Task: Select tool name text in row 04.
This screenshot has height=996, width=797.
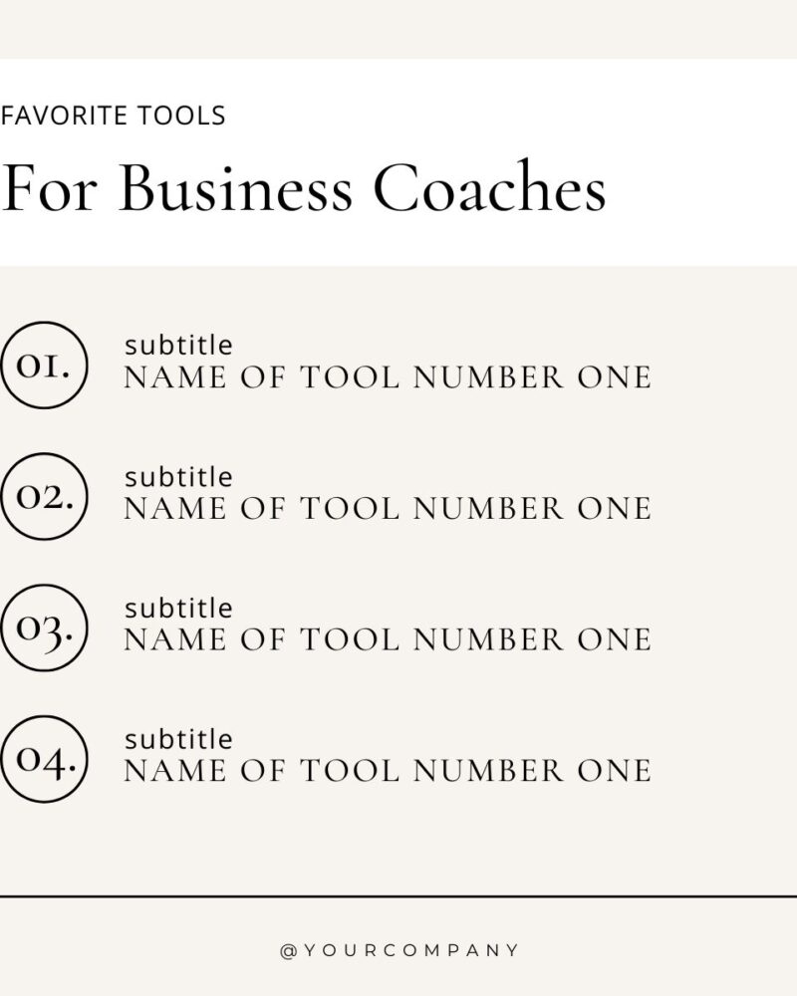Action: tap(388, 771)
